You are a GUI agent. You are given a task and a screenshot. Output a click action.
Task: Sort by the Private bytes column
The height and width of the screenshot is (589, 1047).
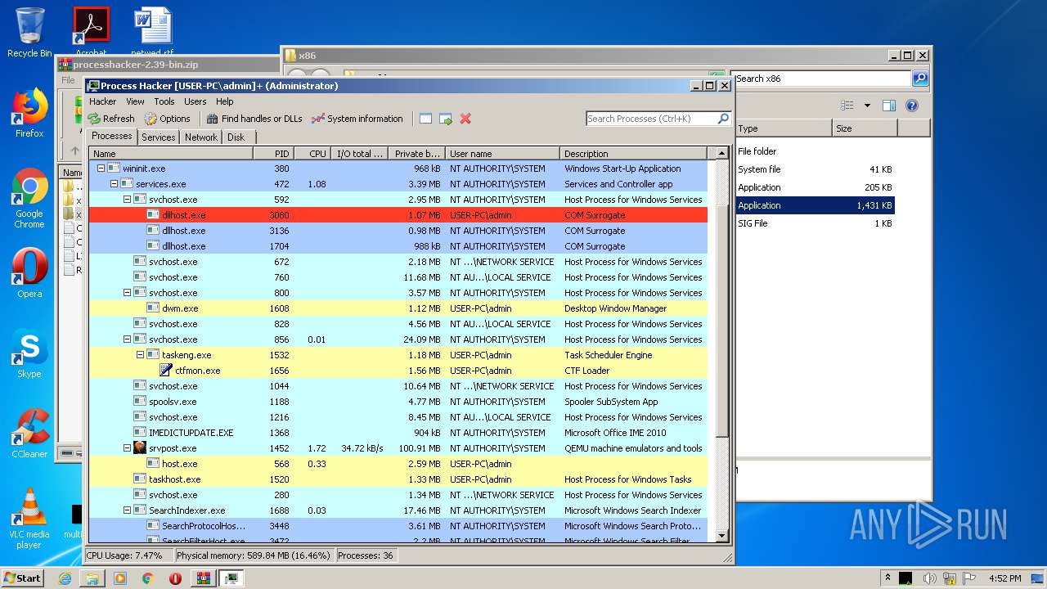(x=416, y=154)
